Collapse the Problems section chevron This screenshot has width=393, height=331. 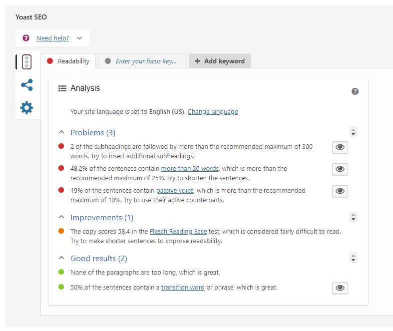pyautogui.click(x=61, y=132)
